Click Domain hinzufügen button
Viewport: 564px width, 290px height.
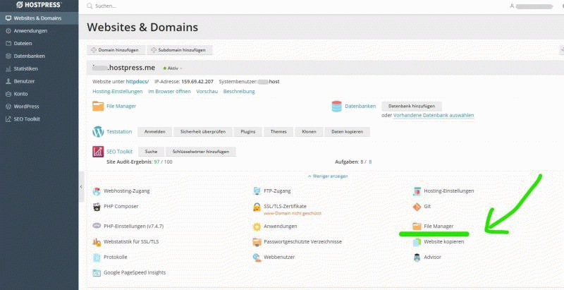(116, 50)
